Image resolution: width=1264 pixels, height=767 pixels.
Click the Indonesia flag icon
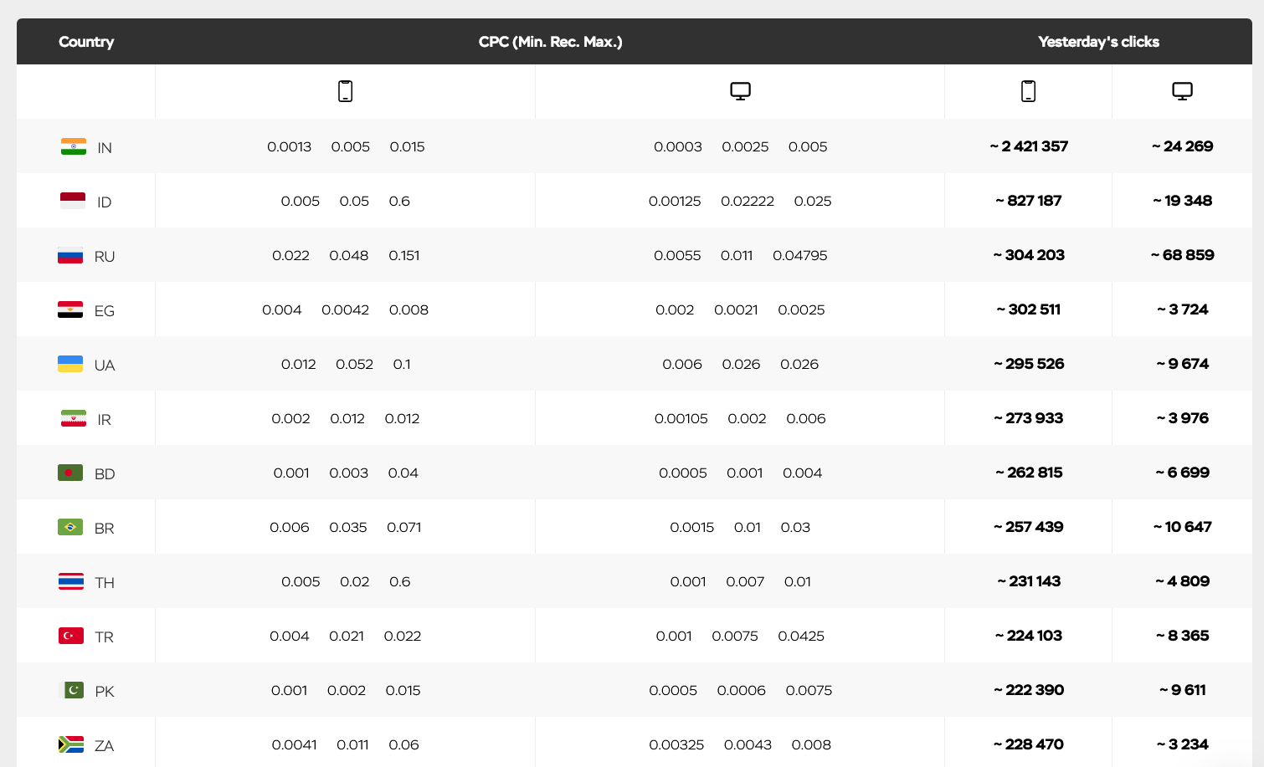pyautogui.click(x=73, y=201)
